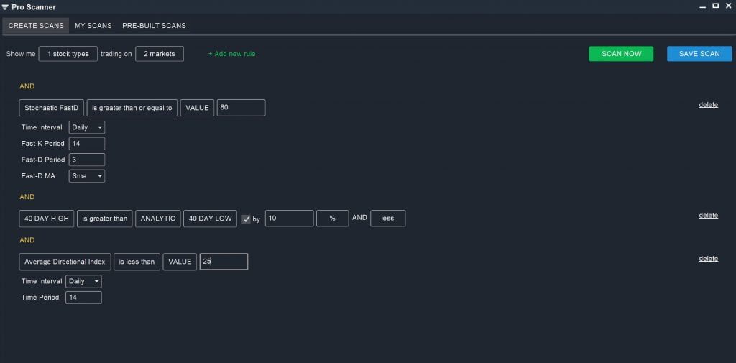
Task: Select the CREATE SCANS tab
Action: point(36,26)
